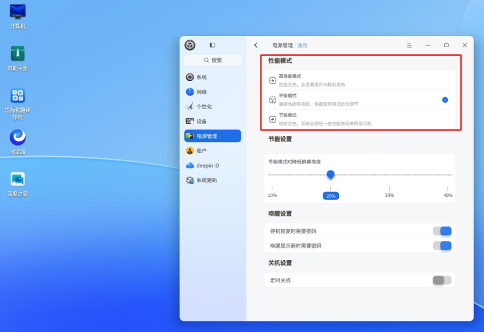Click the 个性化 brush icon
This screenshot has width=484, height=332.
pos(190,107)
